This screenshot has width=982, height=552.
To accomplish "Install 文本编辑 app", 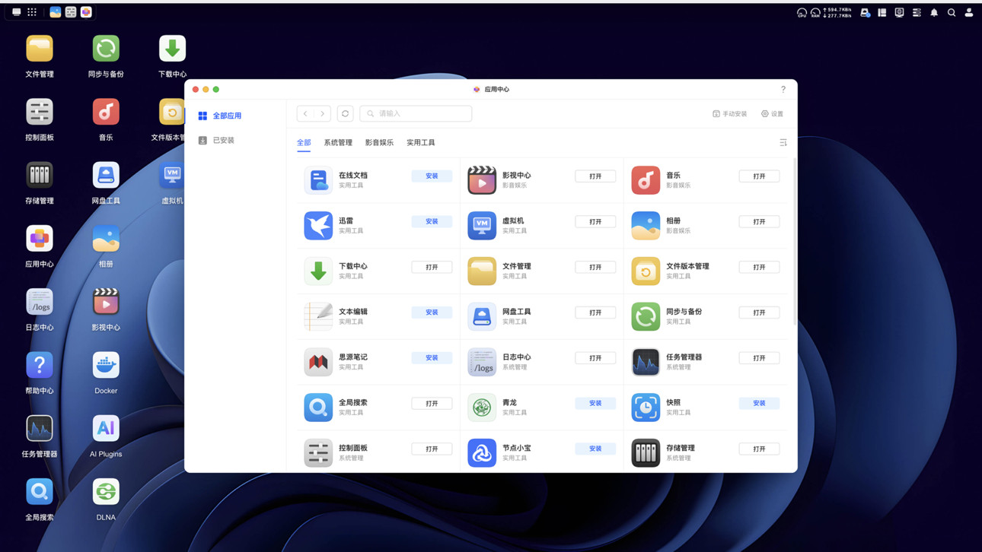I will click(432, 312).
